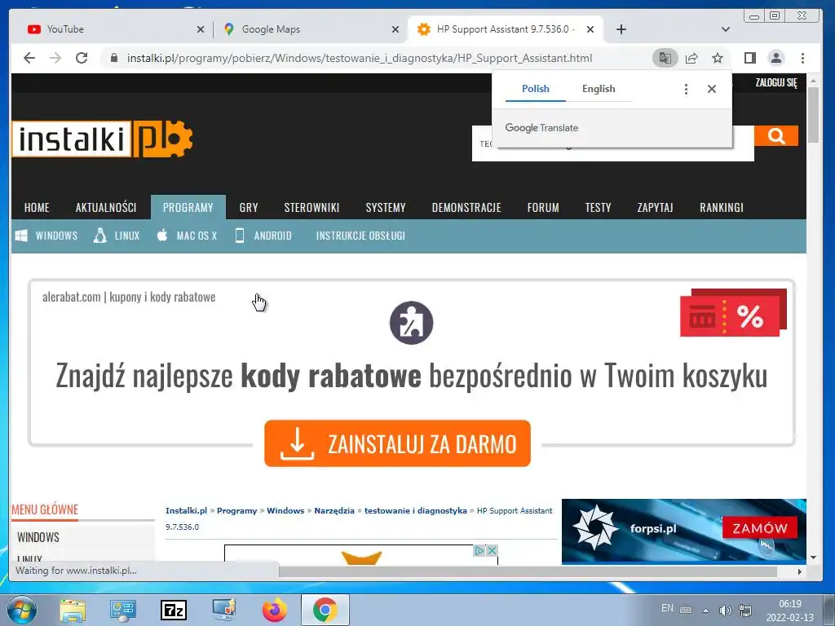Open the SYSTEMY menu item
Viewport: 835px width, 626px height.
[x=386, y=208]
